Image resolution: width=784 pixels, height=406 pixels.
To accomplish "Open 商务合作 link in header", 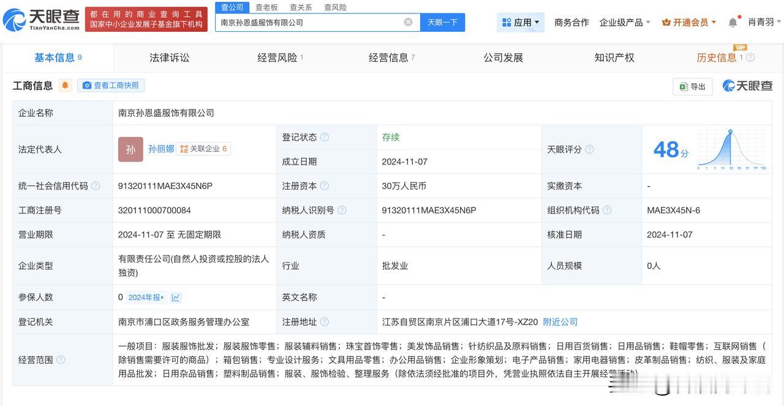I will (571, 23).
